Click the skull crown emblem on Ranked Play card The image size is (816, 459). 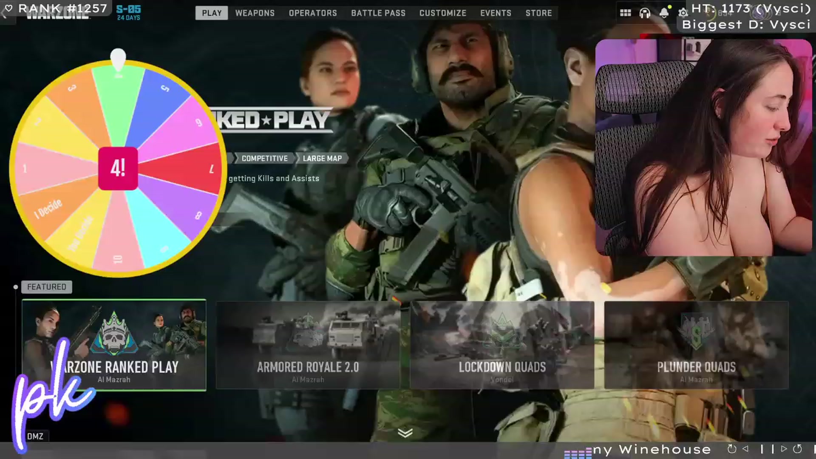tap(114, 334)
